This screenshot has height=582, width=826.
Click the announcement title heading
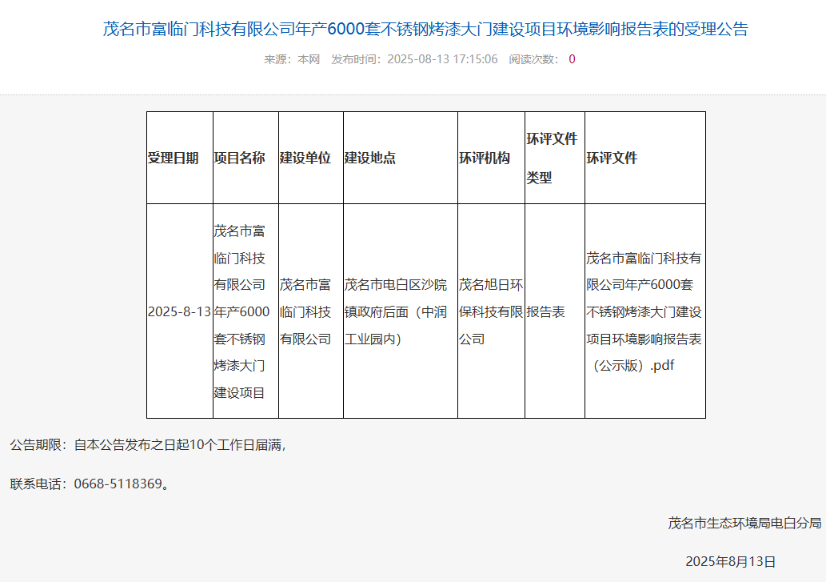click(x=425, y=30)
